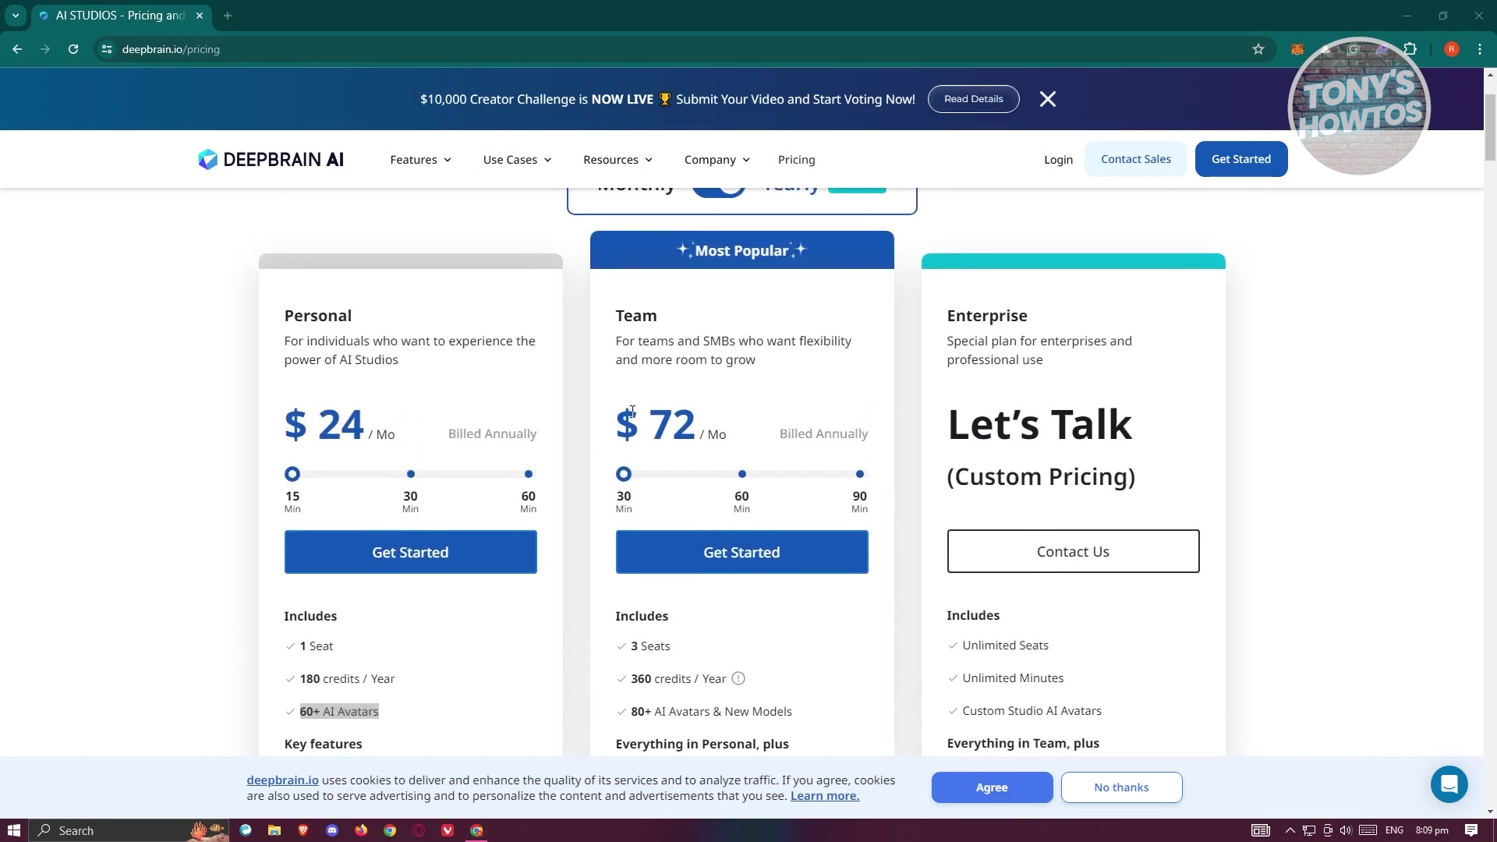
Task: Go forward with the browser's forward arrow
Action: (45, 49)
